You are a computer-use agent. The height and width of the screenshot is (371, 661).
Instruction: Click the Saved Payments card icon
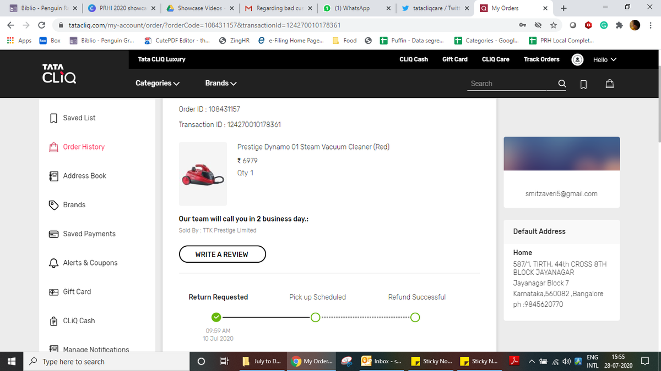pos(54,234)
